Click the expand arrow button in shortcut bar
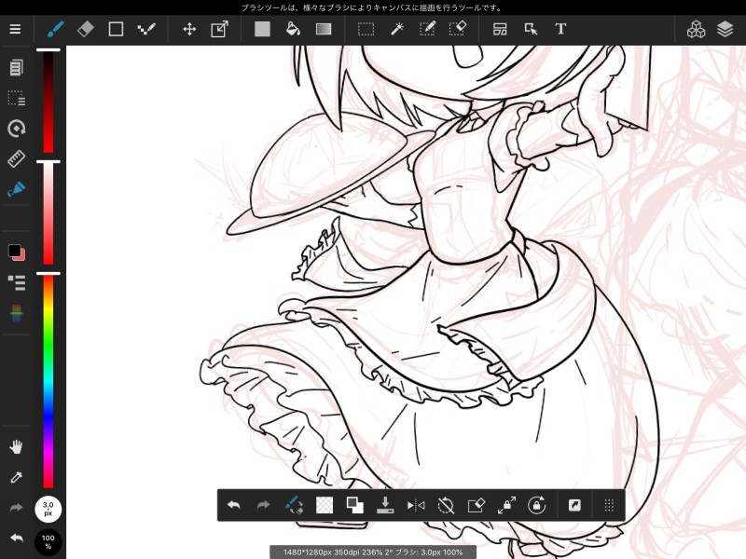Image resolution: width=746 pixels, height=559 pixels. click(x=574, y=505)
